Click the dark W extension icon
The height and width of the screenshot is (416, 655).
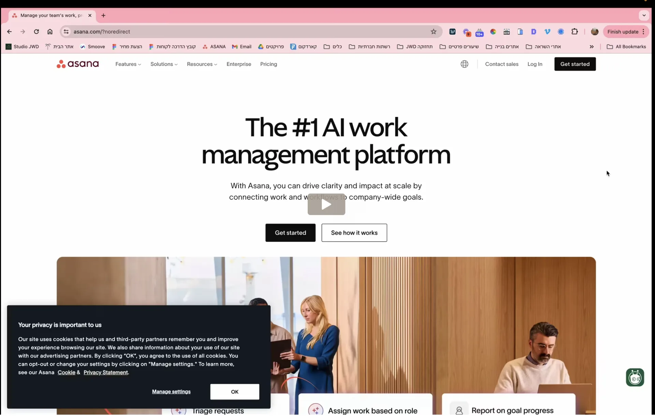click(452, 32)
